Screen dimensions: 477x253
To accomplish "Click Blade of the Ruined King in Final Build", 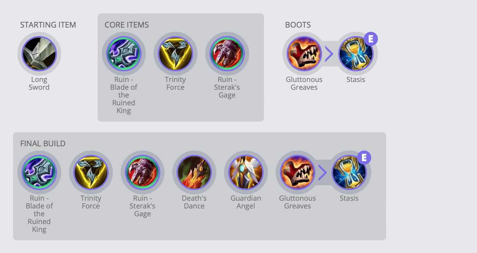I will click(39, 172).
